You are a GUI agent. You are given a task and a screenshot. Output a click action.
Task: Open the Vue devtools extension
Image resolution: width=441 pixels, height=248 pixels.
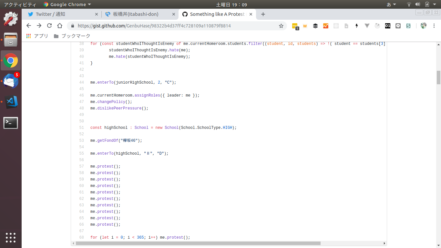tap(367, 26)
